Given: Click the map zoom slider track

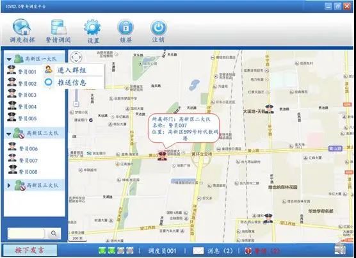Looking at the screenshot, I should 76,95.
